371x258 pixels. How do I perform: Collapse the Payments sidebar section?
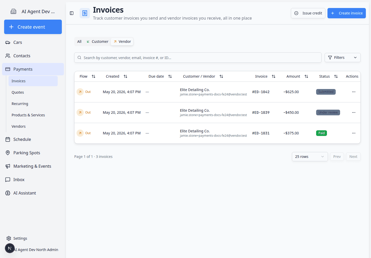[x=33, y=69]
